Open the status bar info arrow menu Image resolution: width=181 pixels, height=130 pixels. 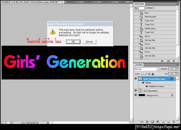click(x=48, y=123)
